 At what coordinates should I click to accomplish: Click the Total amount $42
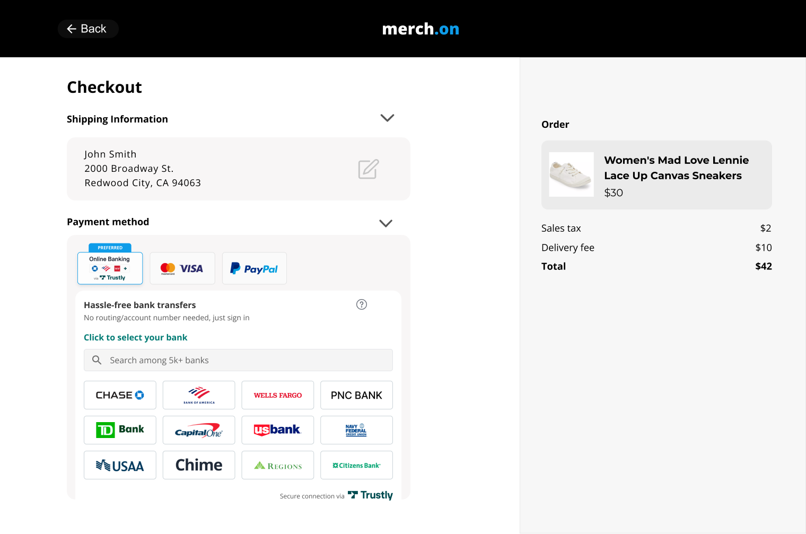click(764, 266)
